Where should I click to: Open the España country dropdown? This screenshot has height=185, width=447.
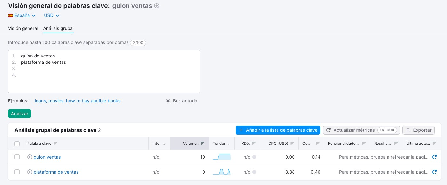click(22, 15)
